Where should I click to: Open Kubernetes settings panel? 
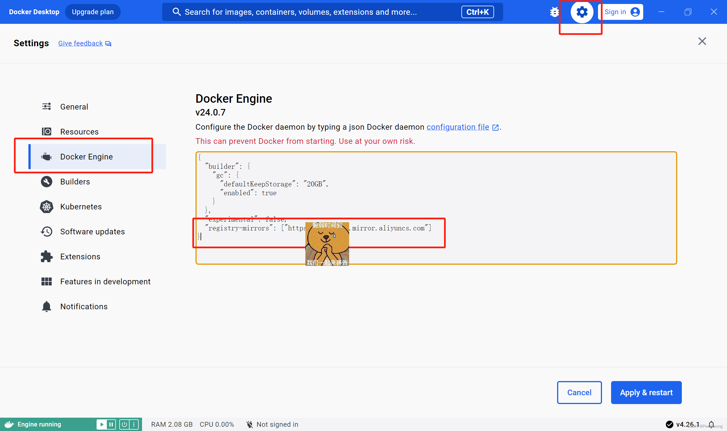tap(81, 207)
